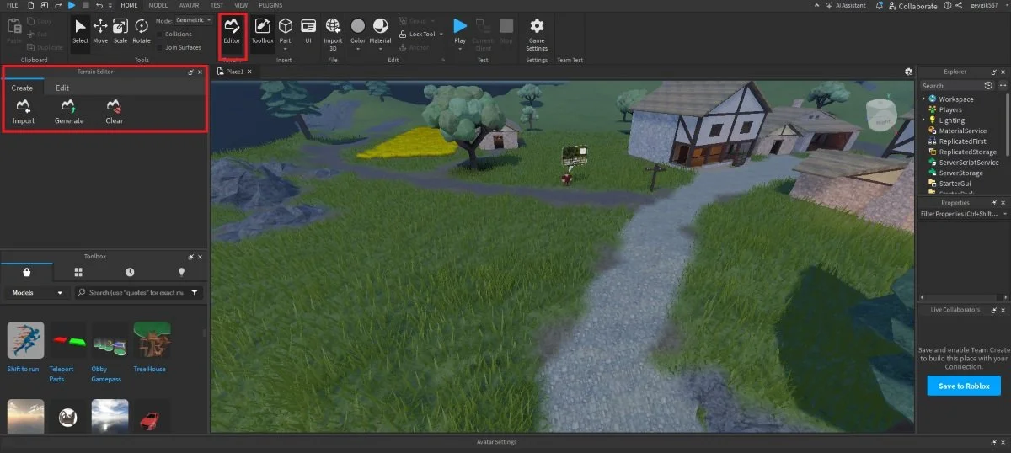Screen dimensions: 1011x453
Task: Close the Place1 document tab
Action: click(249, 72)
